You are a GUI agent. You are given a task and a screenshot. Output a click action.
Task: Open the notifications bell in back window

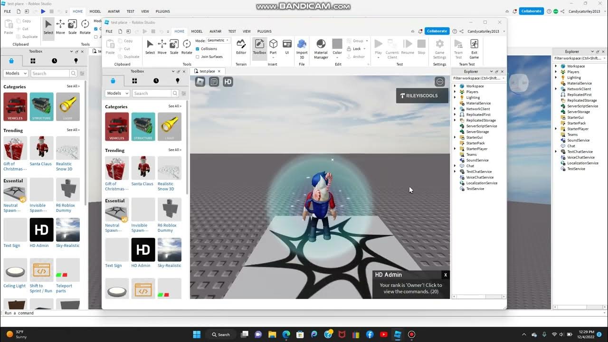point(515,11)
